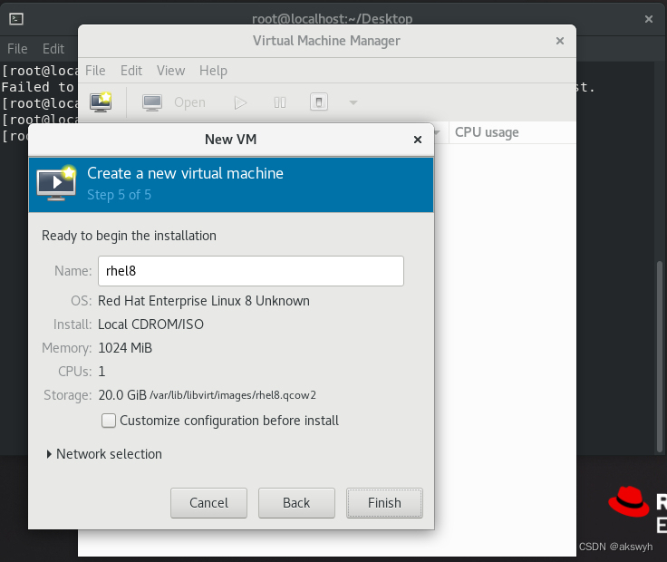
Task: Click the Ready to begin the installation text
Action: click(129, 236)
